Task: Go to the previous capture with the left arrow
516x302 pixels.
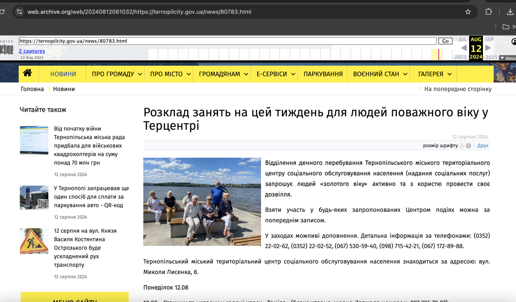Action: (464, 48)
